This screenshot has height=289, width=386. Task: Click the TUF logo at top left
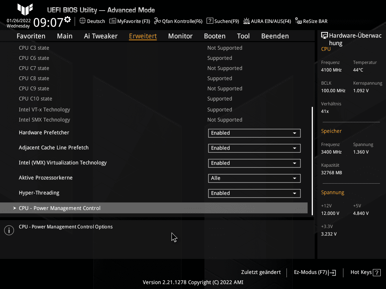[x=25, y=9]
